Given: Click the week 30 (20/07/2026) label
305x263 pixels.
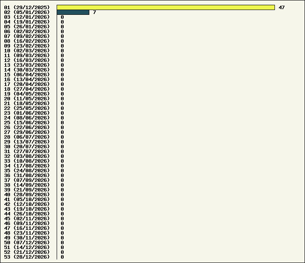Looking at the screenshot, I should [x=27, y=147].
